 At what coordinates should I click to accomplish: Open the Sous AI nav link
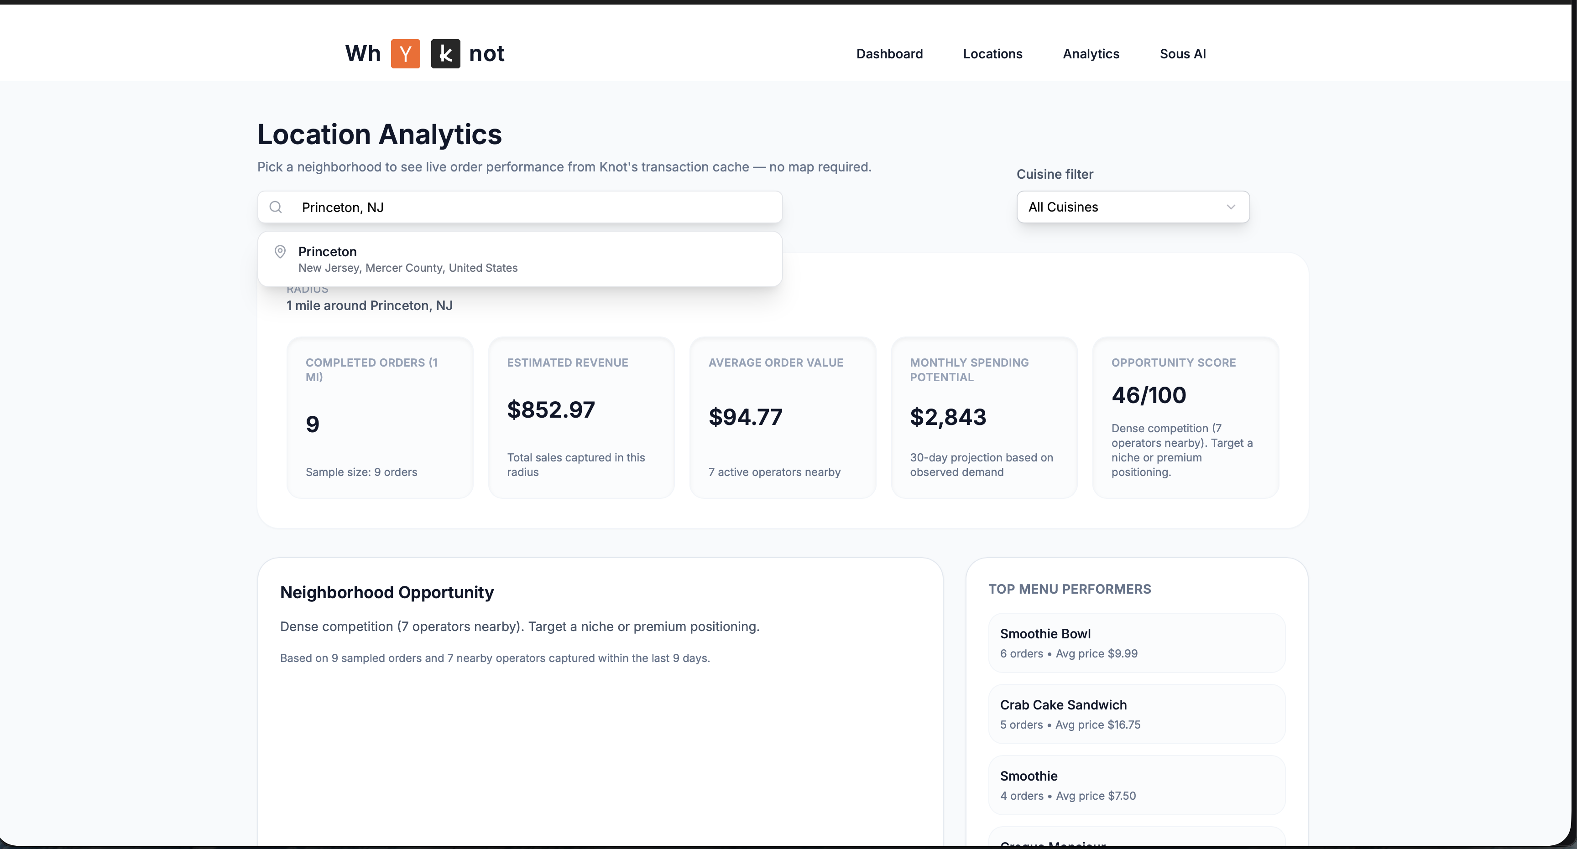click(x=1182, y=54)
